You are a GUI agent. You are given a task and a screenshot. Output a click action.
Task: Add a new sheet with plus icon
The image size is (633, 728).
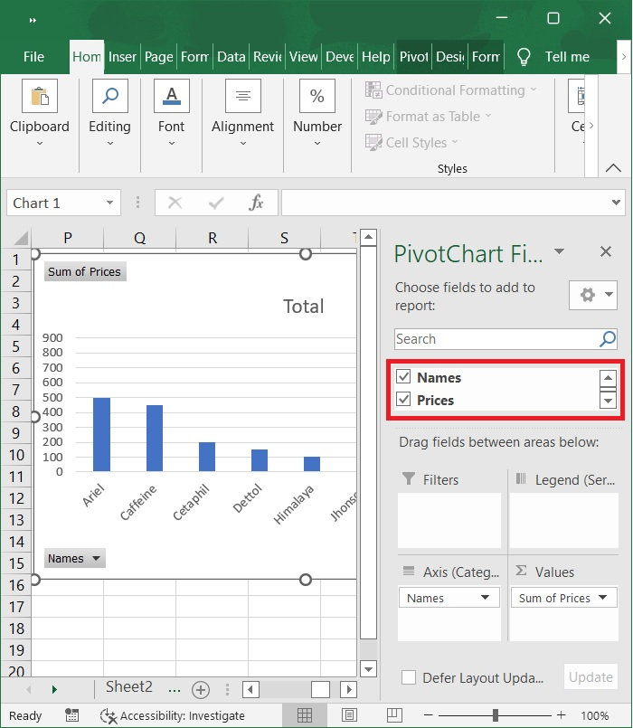(201, 689)
